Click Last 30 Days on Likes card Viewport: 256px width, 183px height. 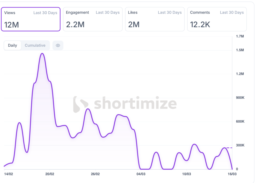[170, 12]
